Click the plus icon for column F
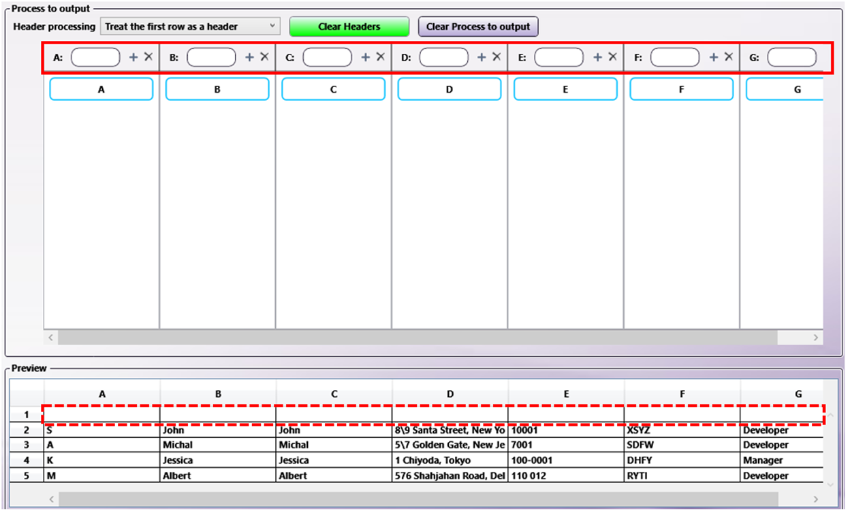 [714, 58]
